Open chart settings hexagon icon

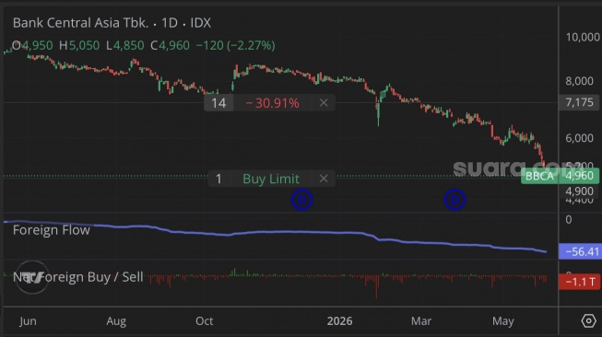pyautogui.click(x=588, y=320)
